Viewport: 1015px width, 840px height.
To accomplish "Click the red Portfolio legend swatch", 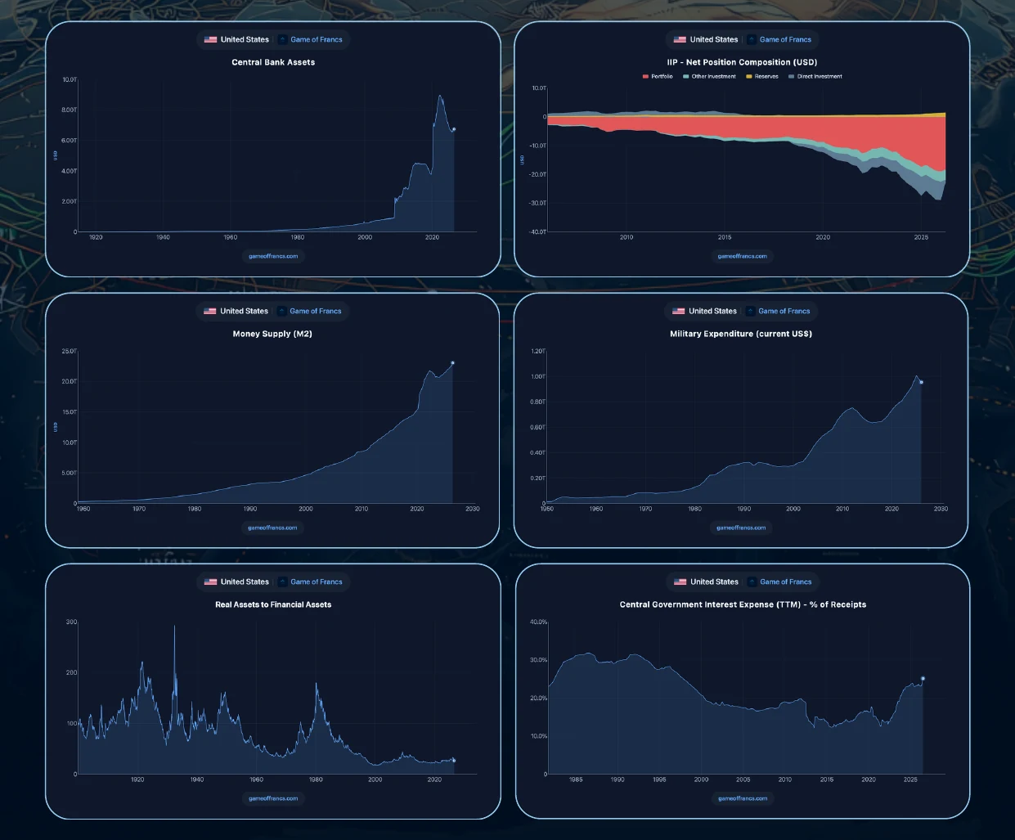I will coord(645,76).
